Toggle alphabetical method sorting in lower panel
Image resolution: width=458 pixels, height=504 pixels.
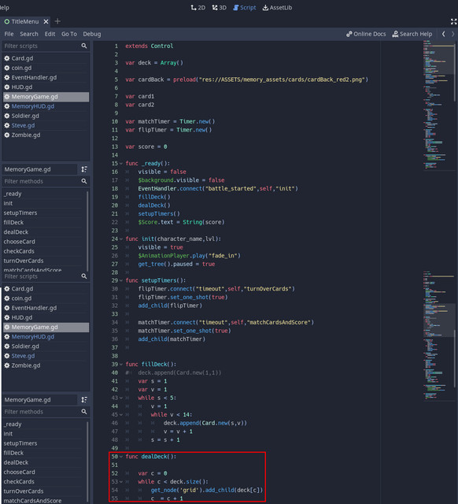[x=84, y=399]
